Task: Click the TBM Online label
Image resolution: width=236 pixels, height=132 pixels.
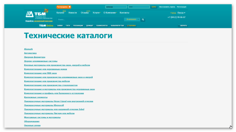Action: 46,26
